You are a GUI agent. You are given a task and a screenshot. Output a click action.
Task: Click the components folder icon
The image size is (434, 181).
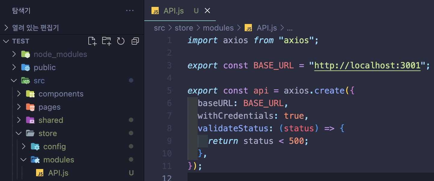(30, 94)
